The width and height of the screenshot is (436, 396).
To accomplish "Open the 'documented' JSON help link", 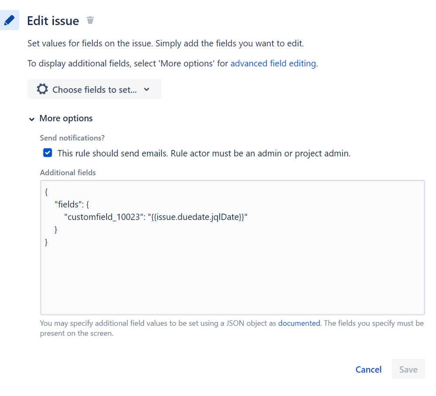I will coord(299,323).
